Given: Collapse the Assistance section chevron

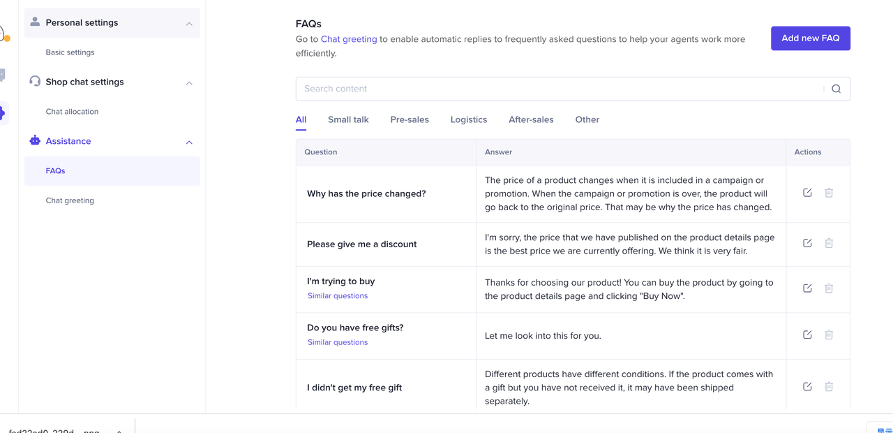Looking at the screenshot, I should pyautogui.click(x=189, y=142).
